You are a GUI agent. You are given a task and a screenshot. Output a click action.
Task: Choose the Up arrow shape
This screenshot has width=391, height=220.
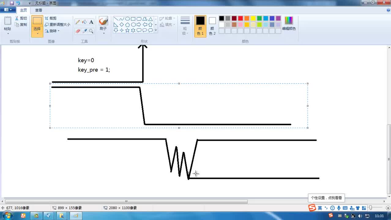coord(151,24)
